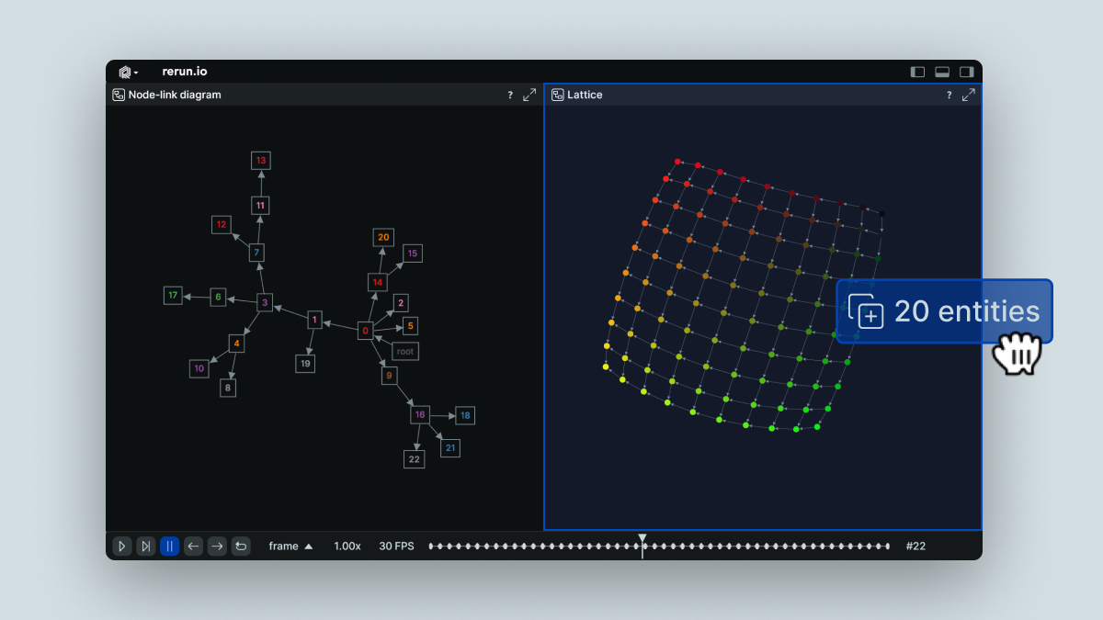Maximize the Lattice view
The width and height of the screenshot is (1103, 620).
[x=969, y=95]
